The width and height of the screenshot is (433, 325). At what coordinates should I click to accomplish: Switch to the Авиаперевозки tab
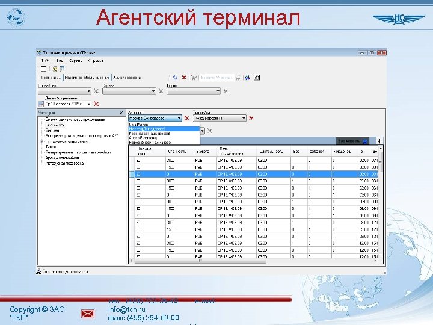pos(127,78)
